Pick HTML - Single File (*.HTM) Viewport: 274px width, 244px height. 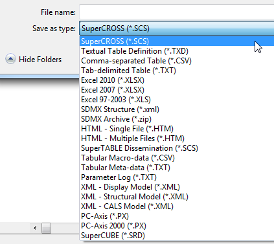point(177,129)
